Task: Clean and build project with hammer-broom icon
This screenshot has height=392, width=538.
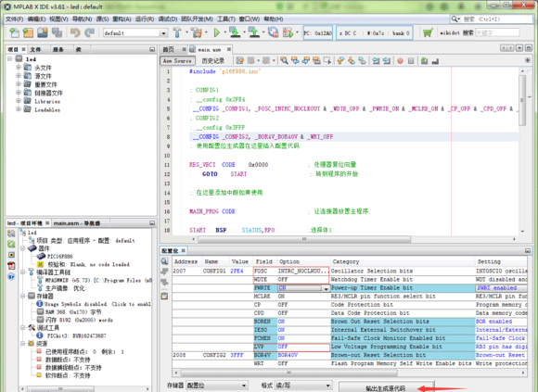Action: coord(197,32)
